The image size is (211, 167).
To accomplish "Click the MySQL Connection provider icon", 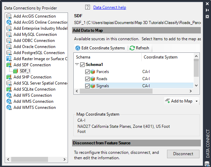I will [x=9, y=34].
